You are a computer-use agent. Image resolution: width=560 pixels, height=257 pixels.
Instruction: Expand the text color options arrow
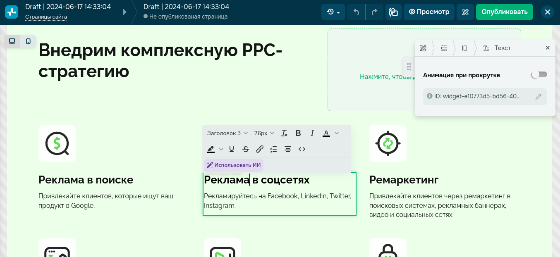click(x=337, y=133)
